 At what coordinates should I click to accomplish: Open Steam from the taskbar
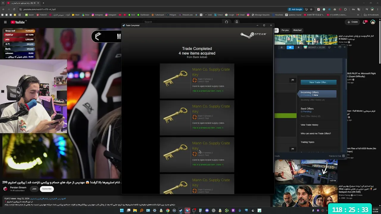click(x=181, y=210)
